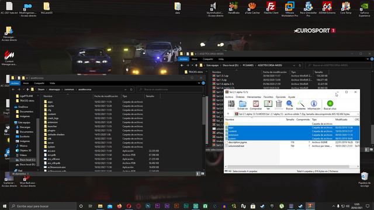Select Disco local (C:) in navigation pane
This screenshot has width=374, height=210.
(x=27, y=160)
